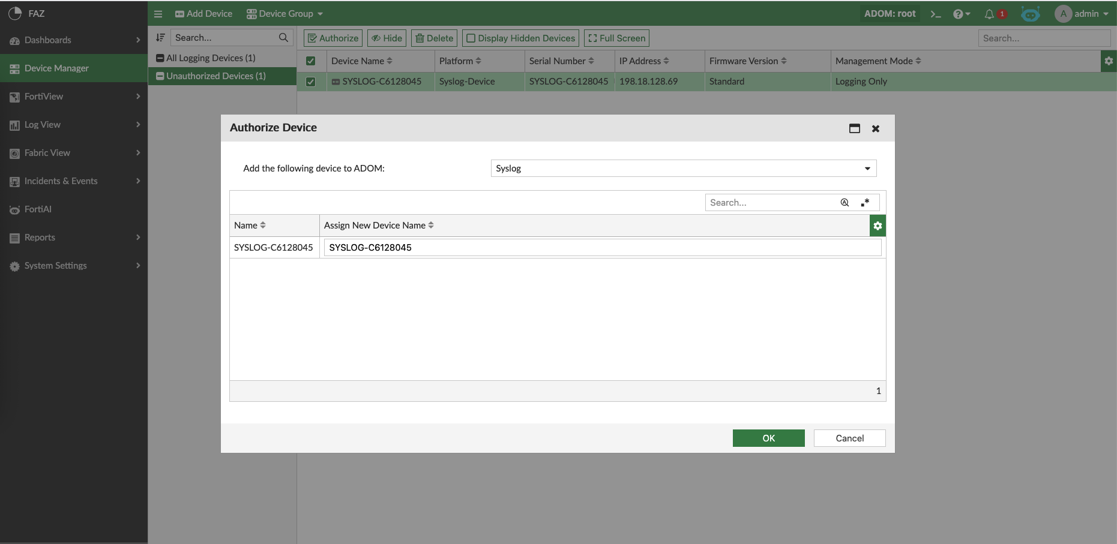The image size is (1117, 544).
Task: Open the FortiAI assistant icon in header
Action: point(1030,14)
